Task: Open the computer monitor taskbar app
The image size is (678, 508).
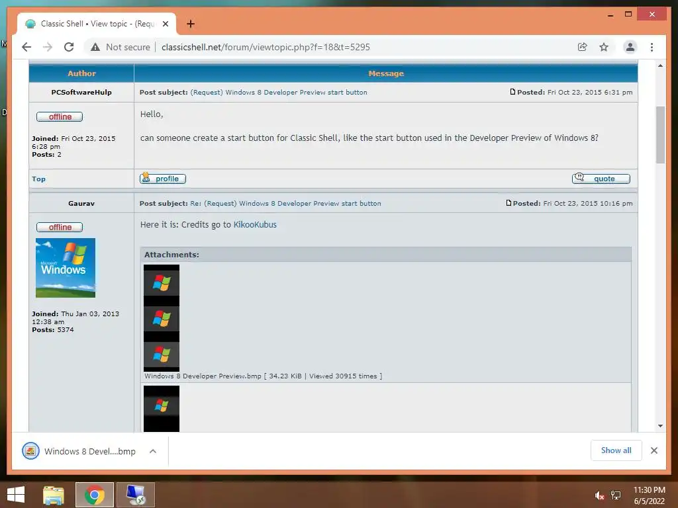Action: 136,495
